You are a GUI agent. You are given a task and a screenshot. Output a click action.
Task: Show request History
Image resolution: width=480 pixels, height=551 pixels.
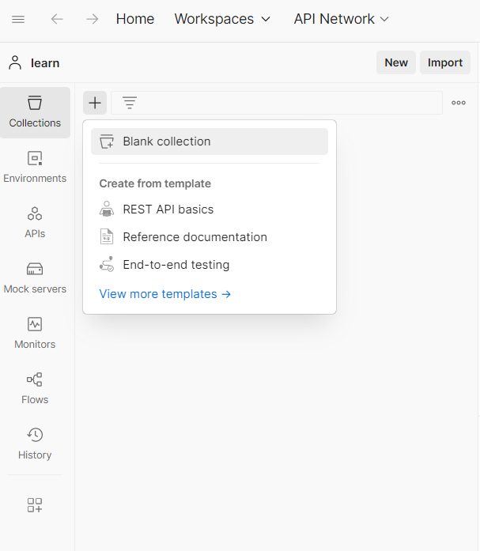pyautogui.click(x=35, y=443)
